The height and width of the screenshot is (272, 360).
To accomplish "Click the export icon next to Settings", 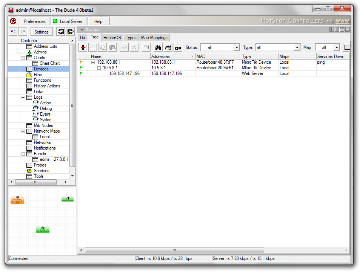I will [71, 32].
